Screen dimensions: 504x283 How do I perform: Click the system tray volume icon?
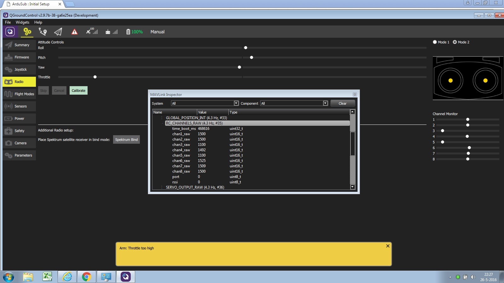point(473,277)
